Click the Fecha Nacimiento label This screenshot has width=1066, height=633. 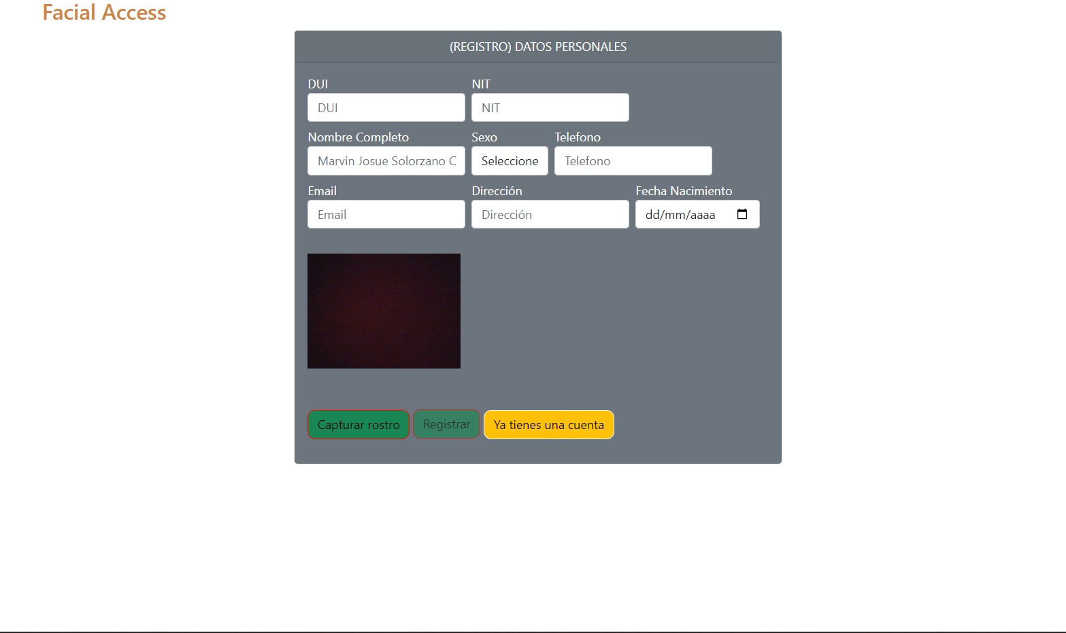click(x=684, y=191)
